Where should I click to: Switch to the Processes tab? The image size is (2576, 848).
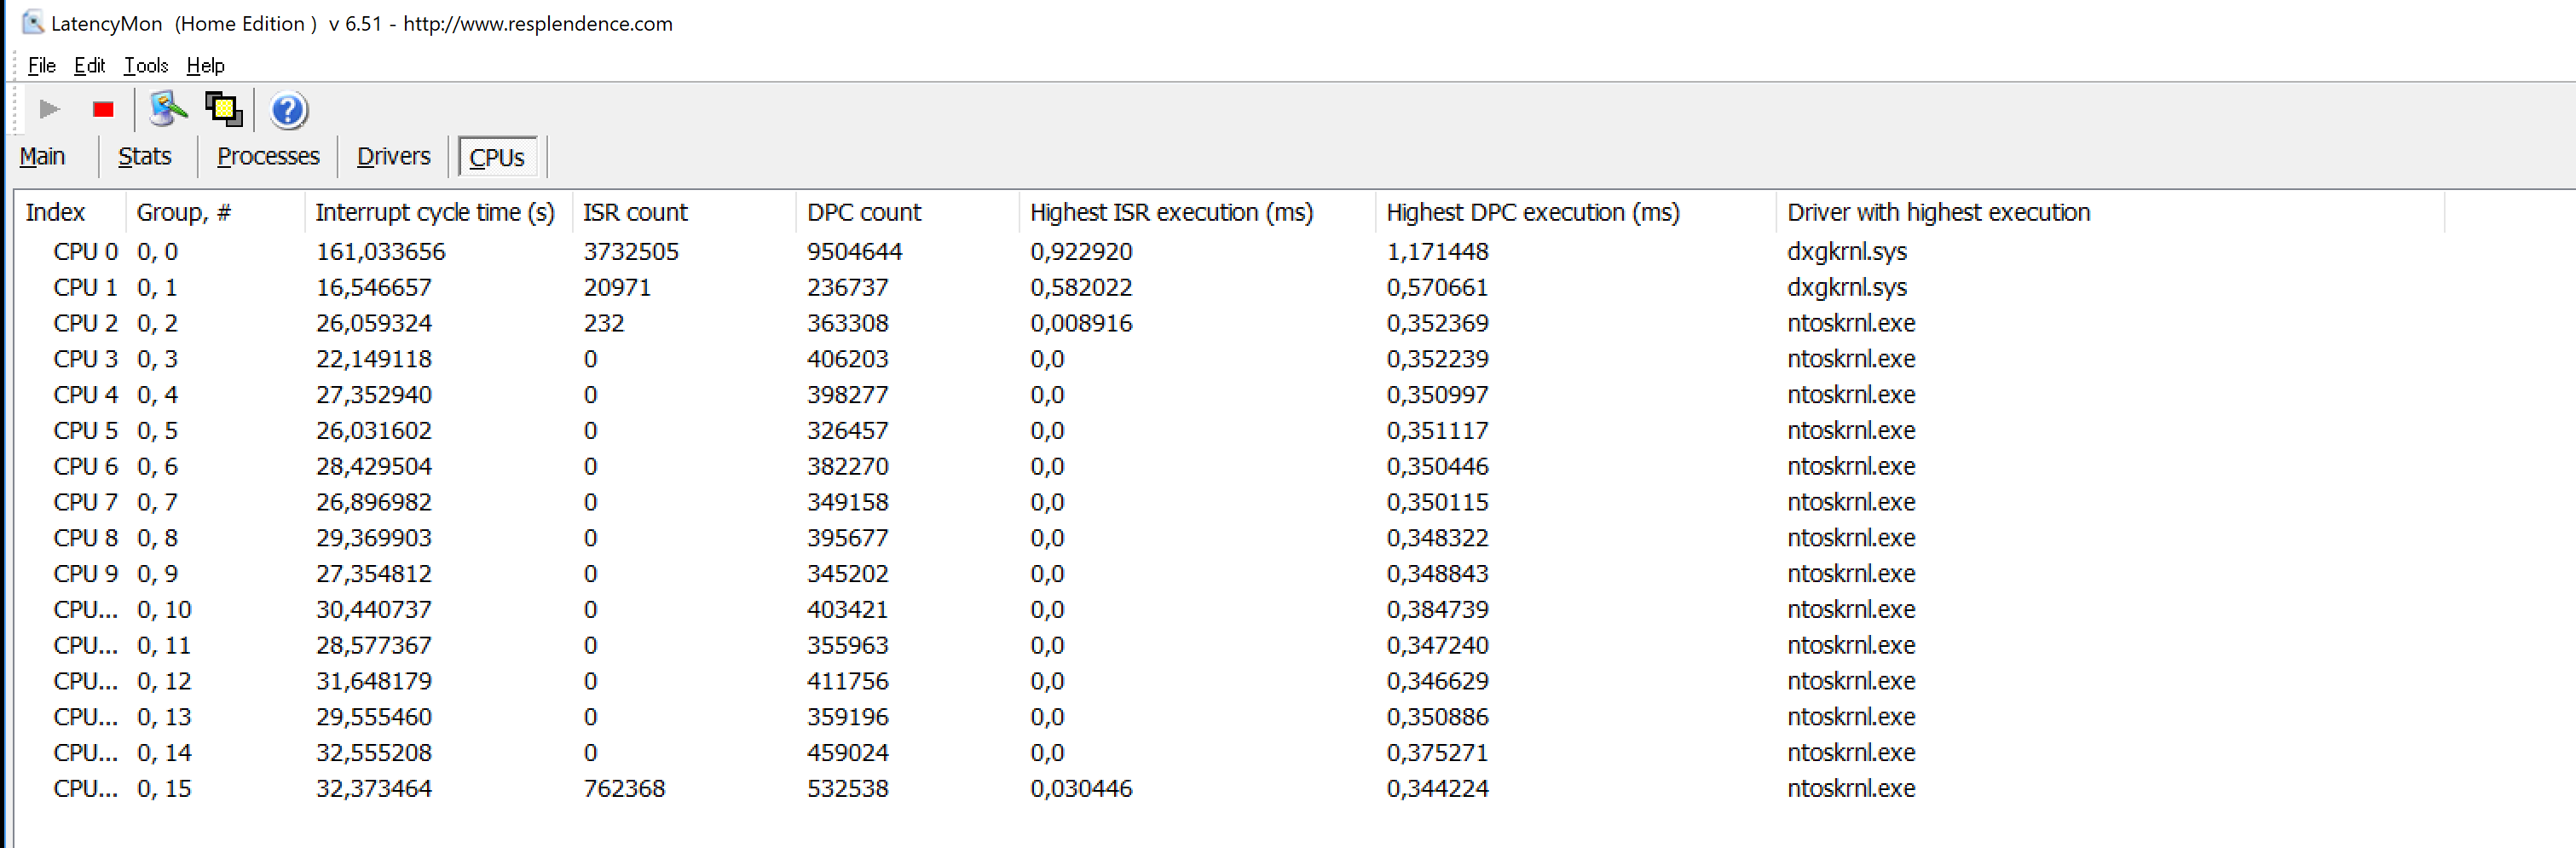(x=268, y=157)
